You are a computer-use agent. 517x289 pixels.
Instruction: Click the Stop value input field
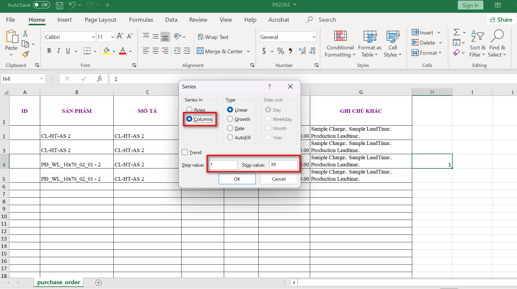[283, 165]
